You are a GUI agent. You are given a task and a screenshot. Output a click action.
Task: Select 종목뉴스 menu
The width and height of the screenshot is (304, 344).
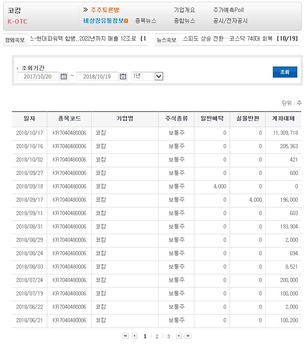pyautogui.click(x=146, y=21)
